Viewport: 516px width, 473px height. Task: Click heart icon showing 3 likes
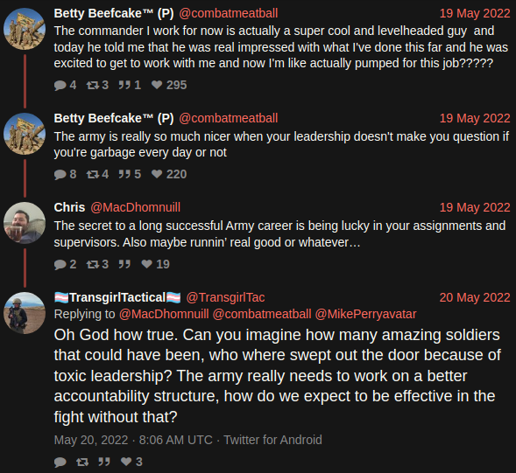click(126, 462)
